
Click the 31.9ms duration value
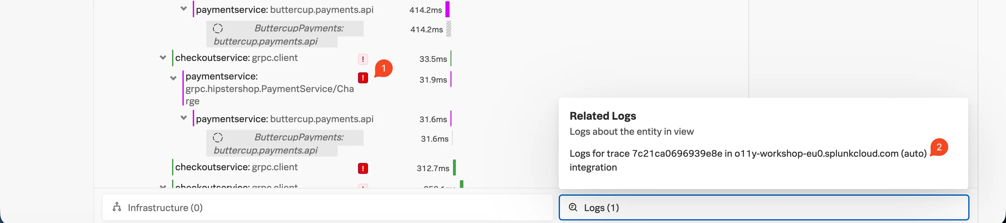tap(433, 80)
